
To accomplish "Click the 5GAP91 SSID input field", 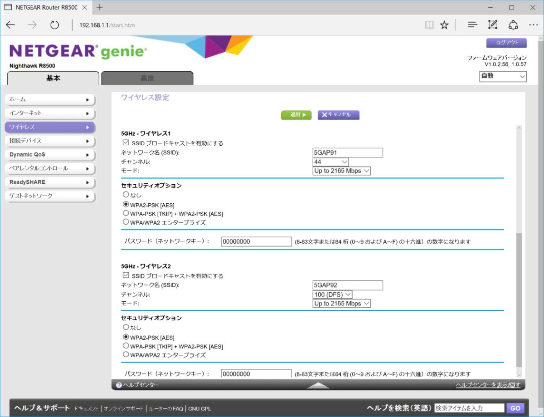I will click(348, 153).
